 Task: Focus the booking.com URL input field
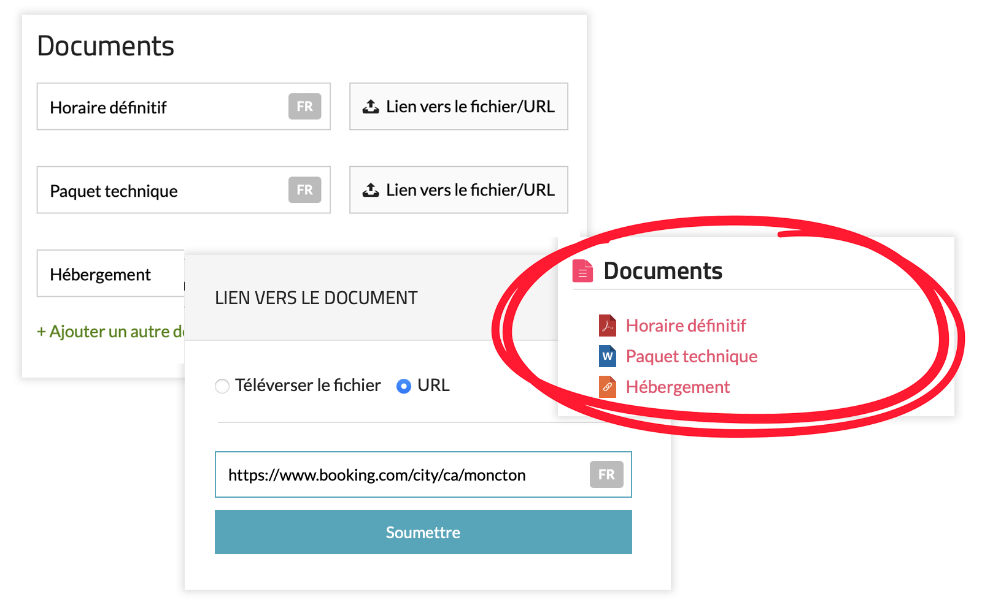pos(423,474)
